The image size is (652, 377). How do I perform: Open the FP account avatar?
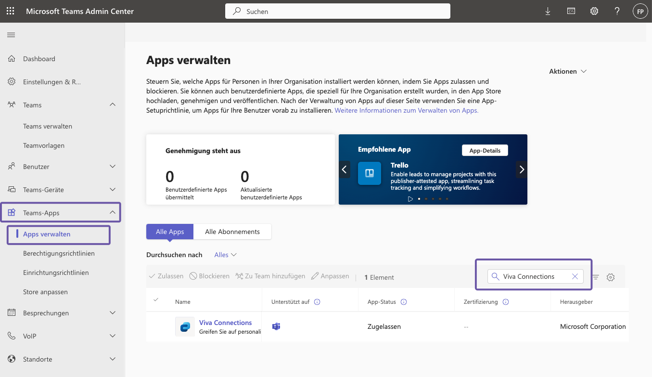[x=640, y=11]
